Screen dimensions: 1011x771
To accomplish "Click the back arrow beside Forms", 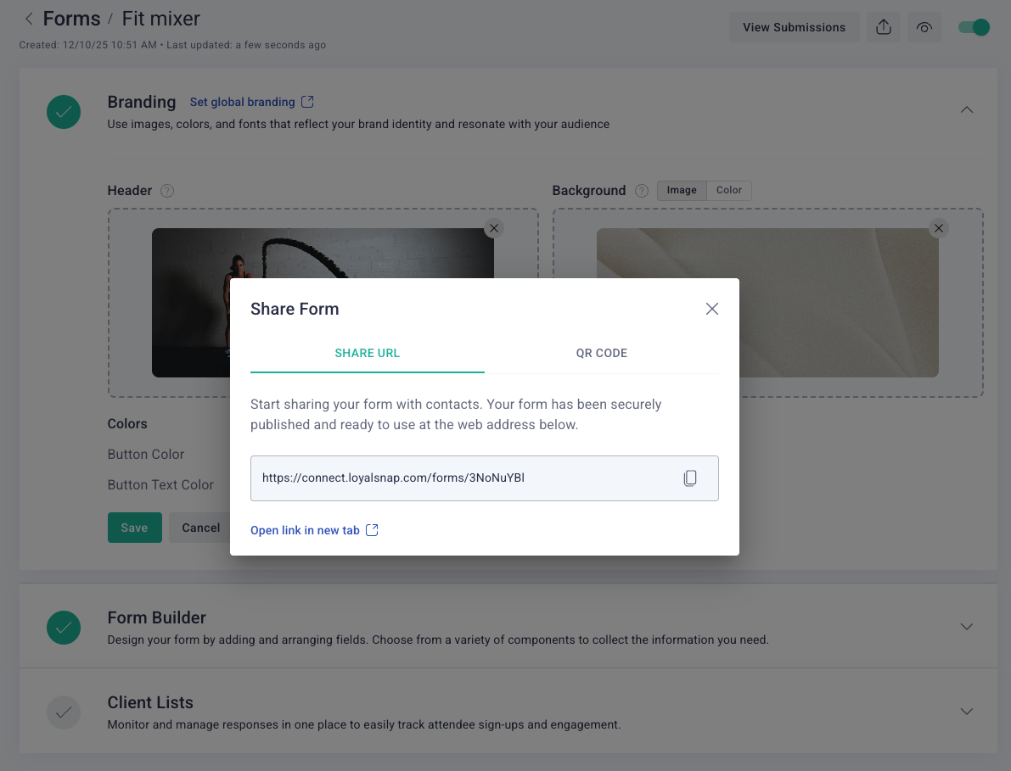I will [29, 19].
